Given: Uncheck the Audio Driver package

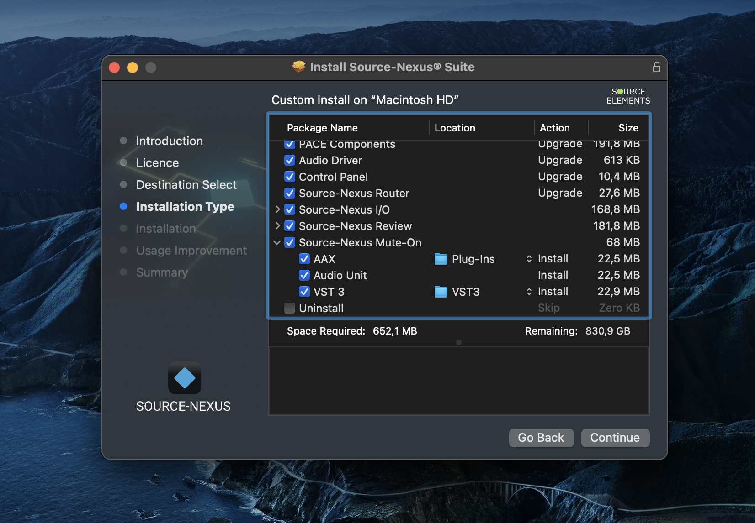Looking at the screenshot, I should coord(290,161).
